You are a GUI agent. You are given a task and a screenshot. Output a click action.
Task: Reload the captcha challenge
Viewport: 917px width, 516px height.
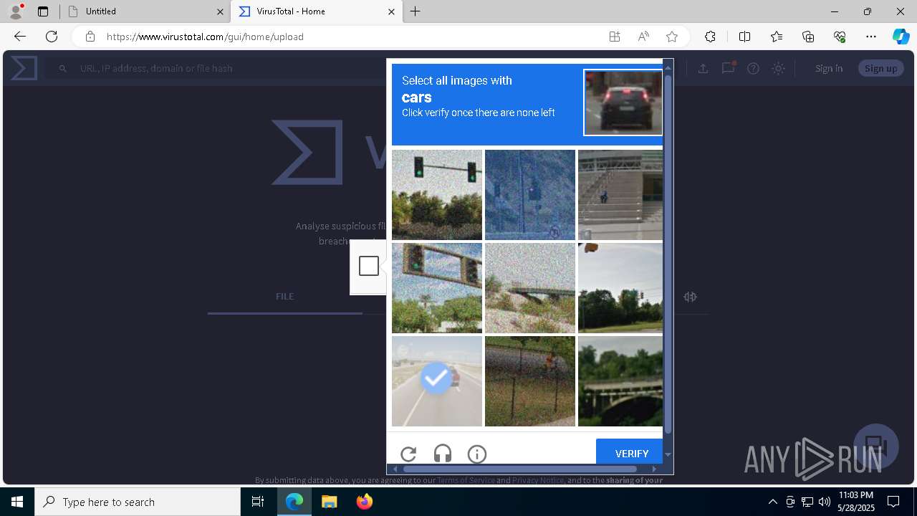click(x=408, y=454)
